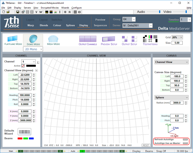193x153 pixels.
Task: Click the snowflake freeze toolbar icon
Action: tap(65, 12)
